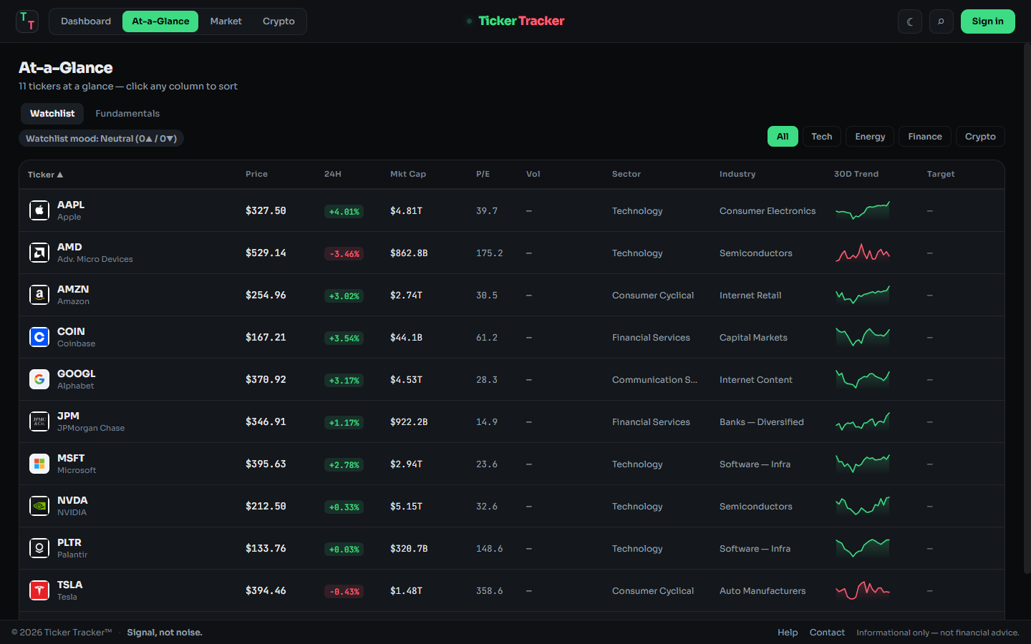This screenshot has width=1031, height=644.
Task: Open GOOGL 30D trend sparkline
Action: pos(863,379)
